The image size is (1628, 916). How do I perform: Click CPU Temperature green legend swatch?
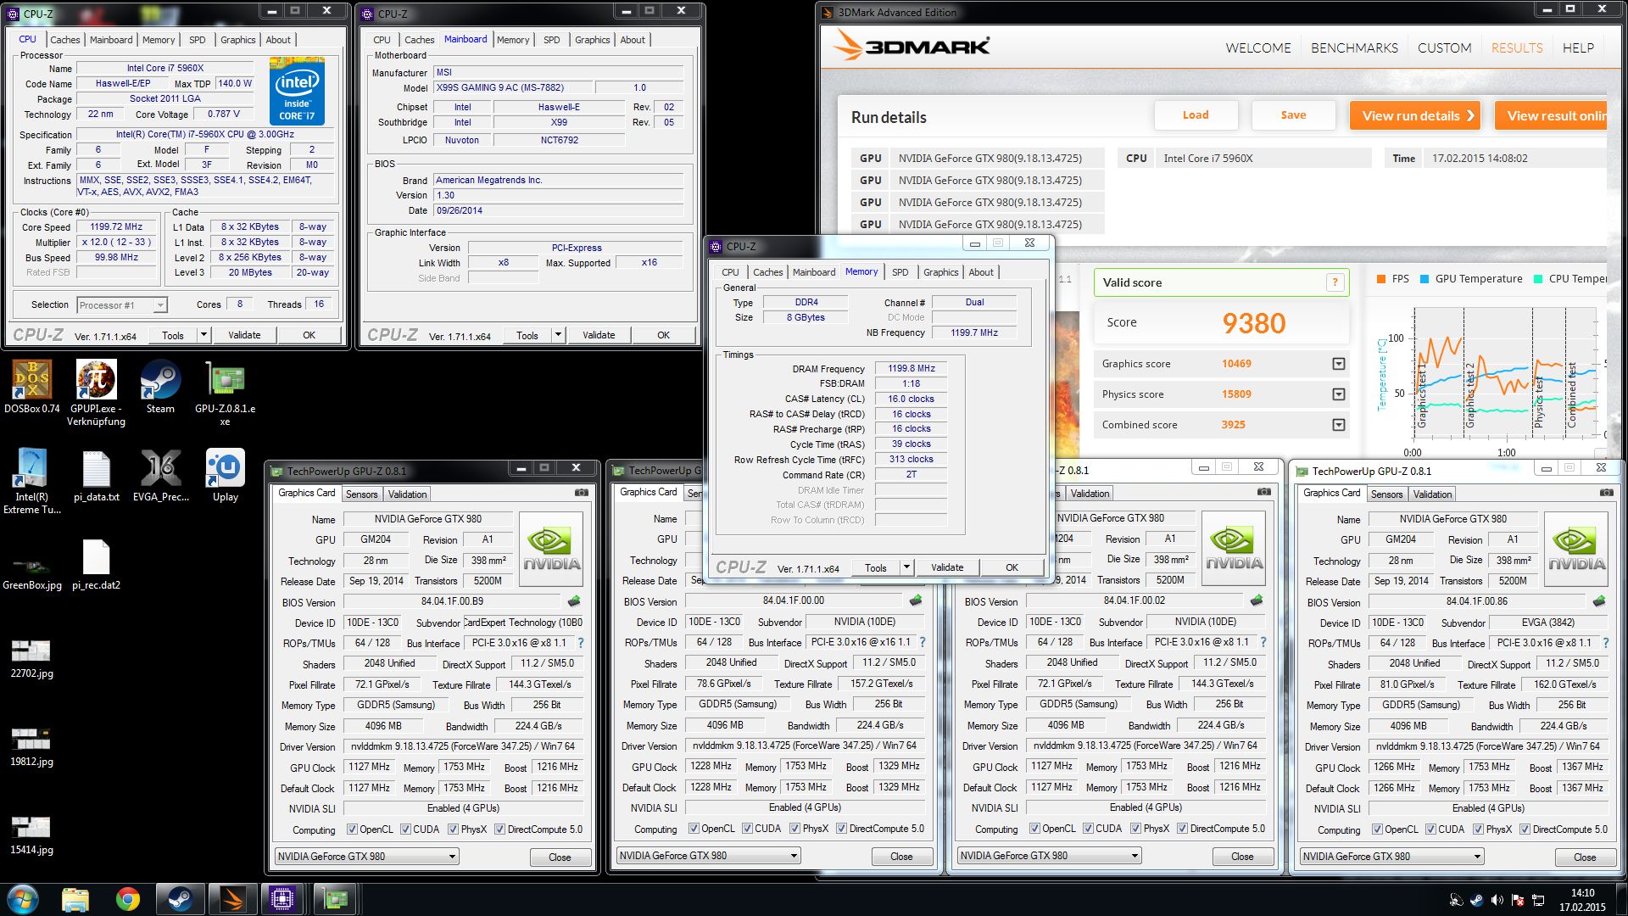pyautogui.click(x=1538, y=279)
